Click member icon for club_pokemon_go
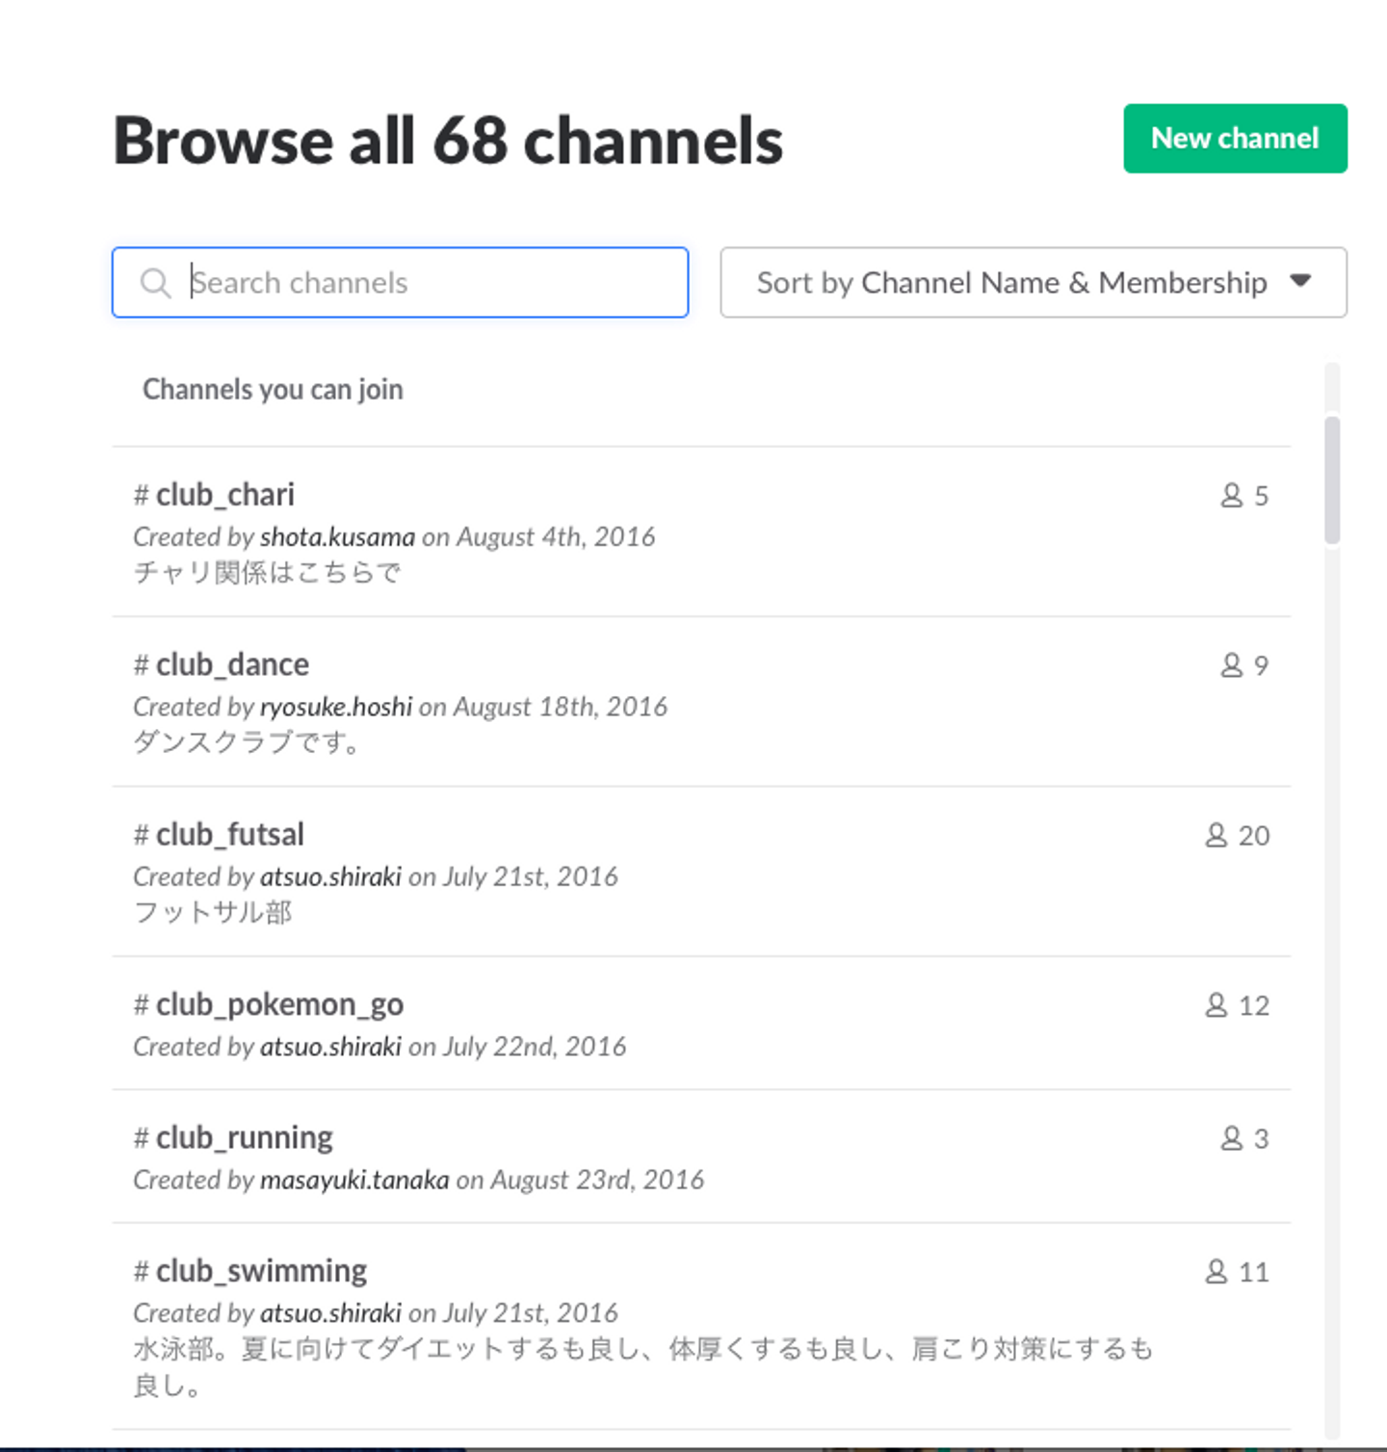This screenshot has width=1387, height=1452. click(1217, 1005)
